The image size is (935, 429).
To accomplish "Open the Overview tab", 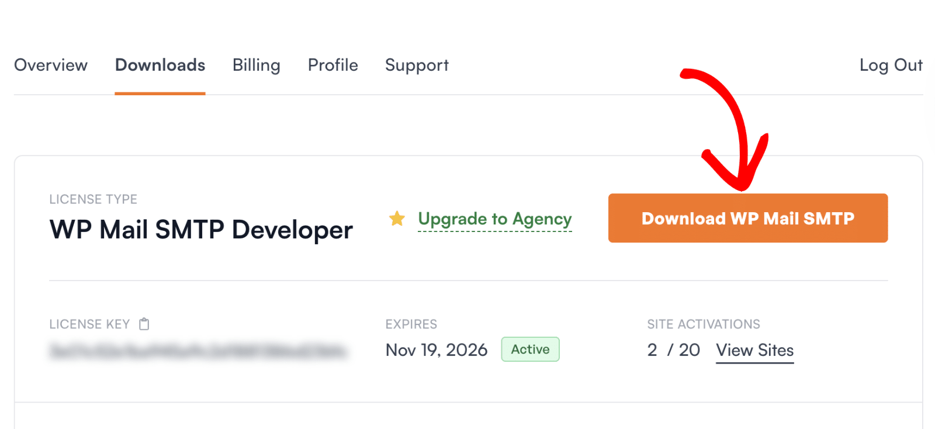I will click(x=51, y=65).
